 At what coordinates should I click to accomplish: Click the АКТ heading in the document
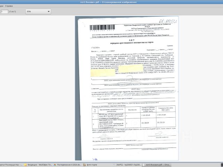coord(132,40)
